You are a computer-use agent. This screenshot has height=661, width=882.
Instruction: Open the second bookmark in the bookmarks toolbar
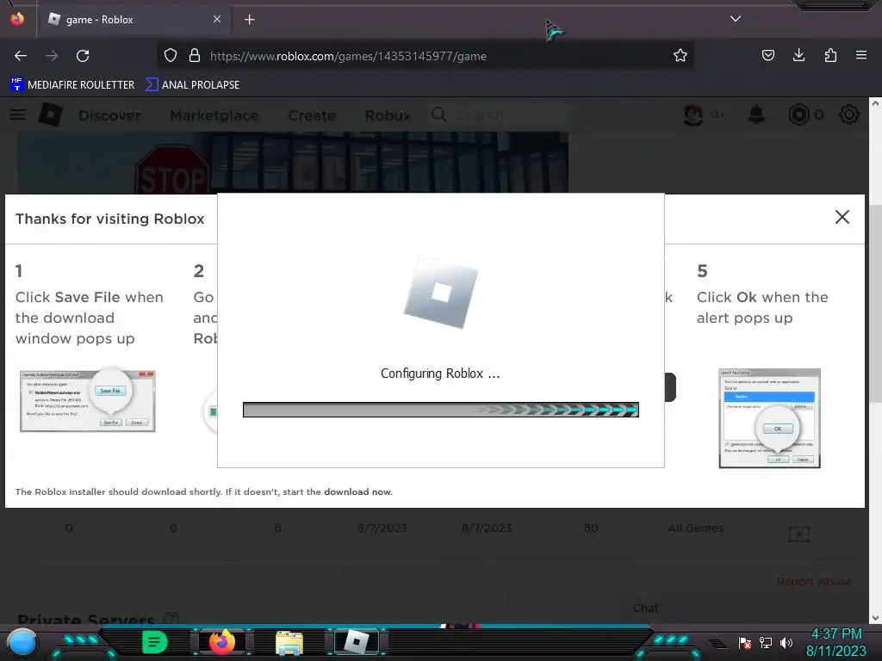(193, 85)
